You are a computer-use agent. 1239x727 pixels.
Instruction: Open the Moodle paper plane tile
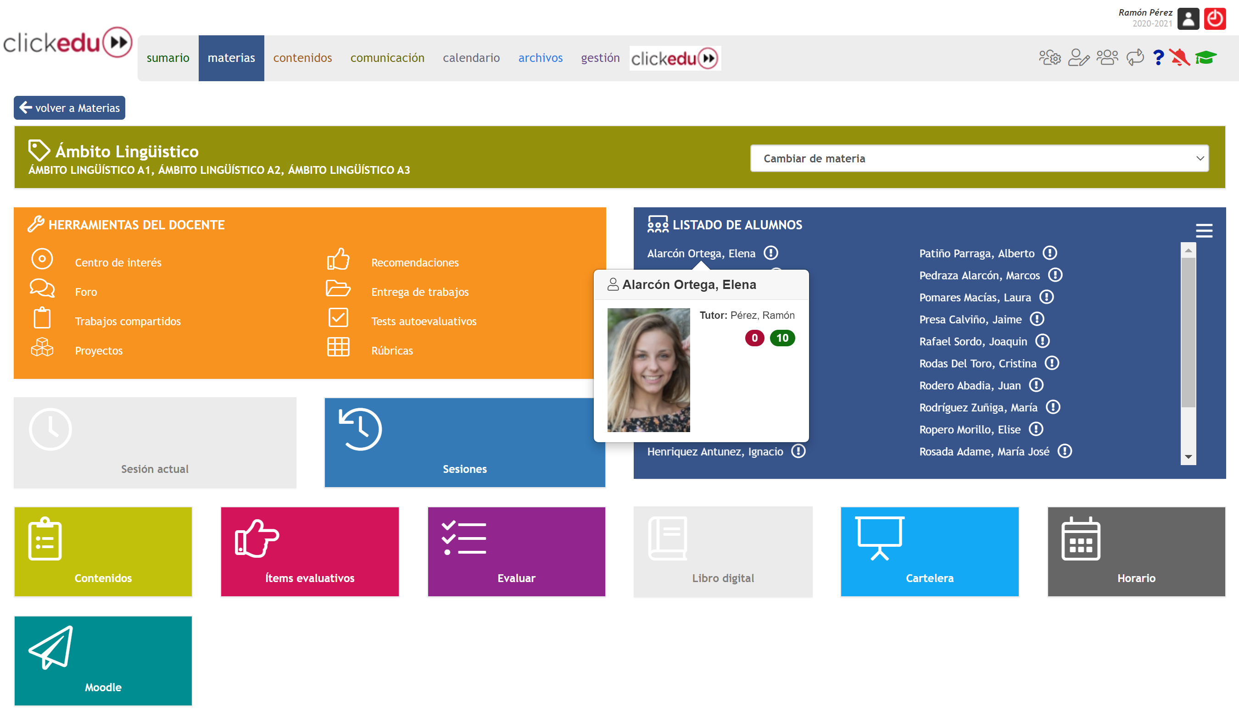103,660
